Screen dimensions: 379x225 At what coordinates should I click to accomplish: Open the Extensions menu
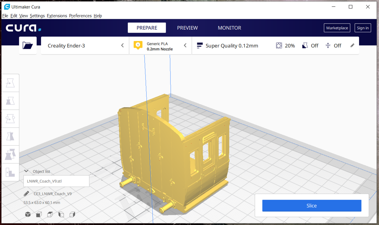click(57, 16)
